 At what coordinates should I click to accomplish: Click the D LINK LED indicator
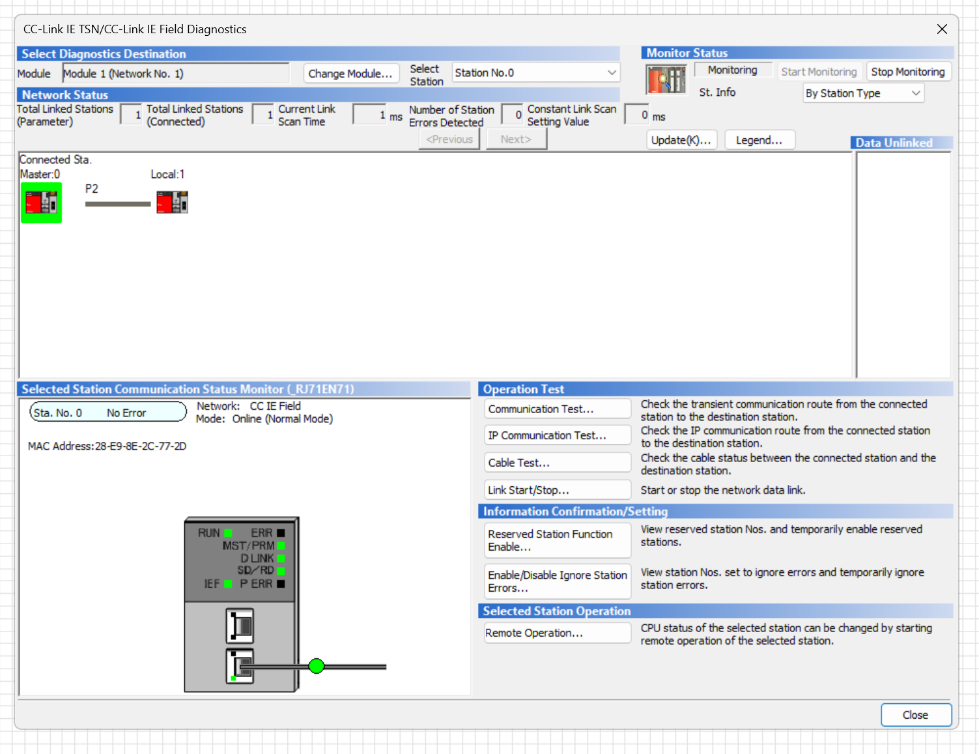click(x=281, y=558)
